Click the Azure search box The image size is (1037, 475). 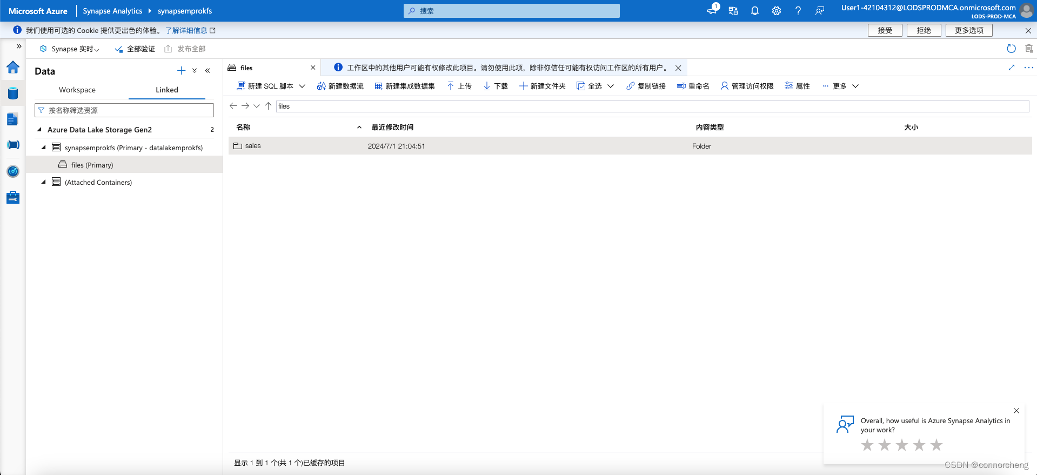[512, 11]
